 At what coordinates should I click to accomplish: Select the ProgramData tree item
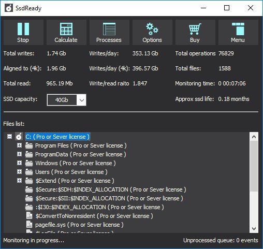81,154
